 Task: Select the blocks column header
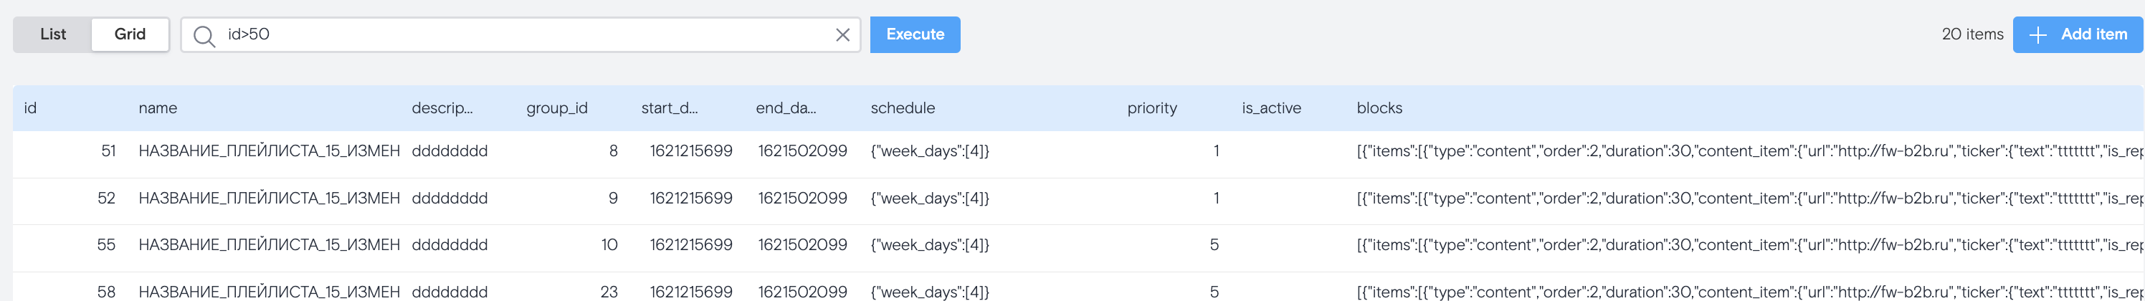tap(1379, 108)
